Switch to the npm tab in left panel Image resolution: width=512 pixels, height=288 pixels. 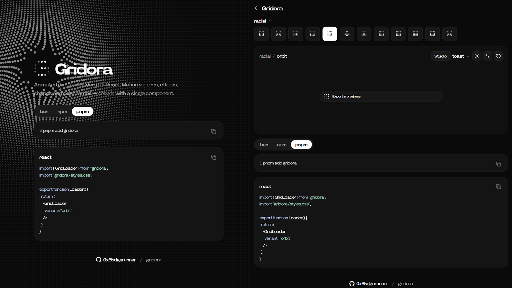[x=62, y=111]
